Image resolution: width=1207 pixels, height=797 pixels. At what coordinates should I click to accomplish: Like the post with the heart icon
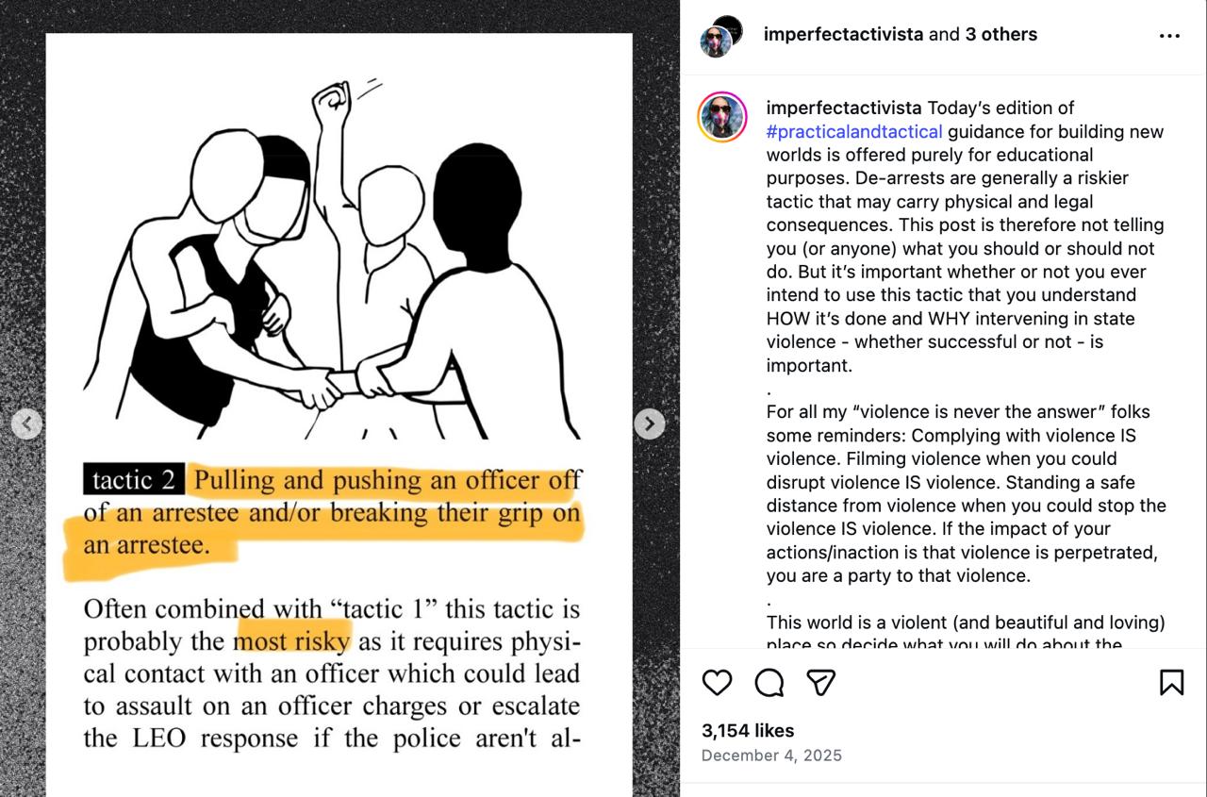coord(717,682)
